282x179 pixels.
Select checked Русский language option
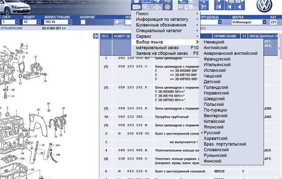231,133
